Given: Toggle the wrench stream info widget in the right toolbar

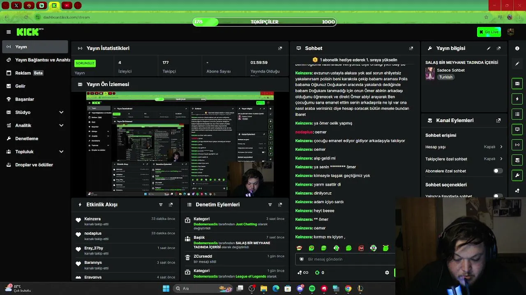Looking at the screenshot, I should [x=517, y=175].
